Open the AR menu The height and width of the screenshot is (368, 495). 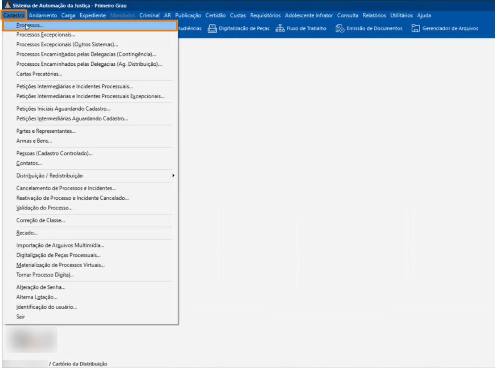point(167,15)
